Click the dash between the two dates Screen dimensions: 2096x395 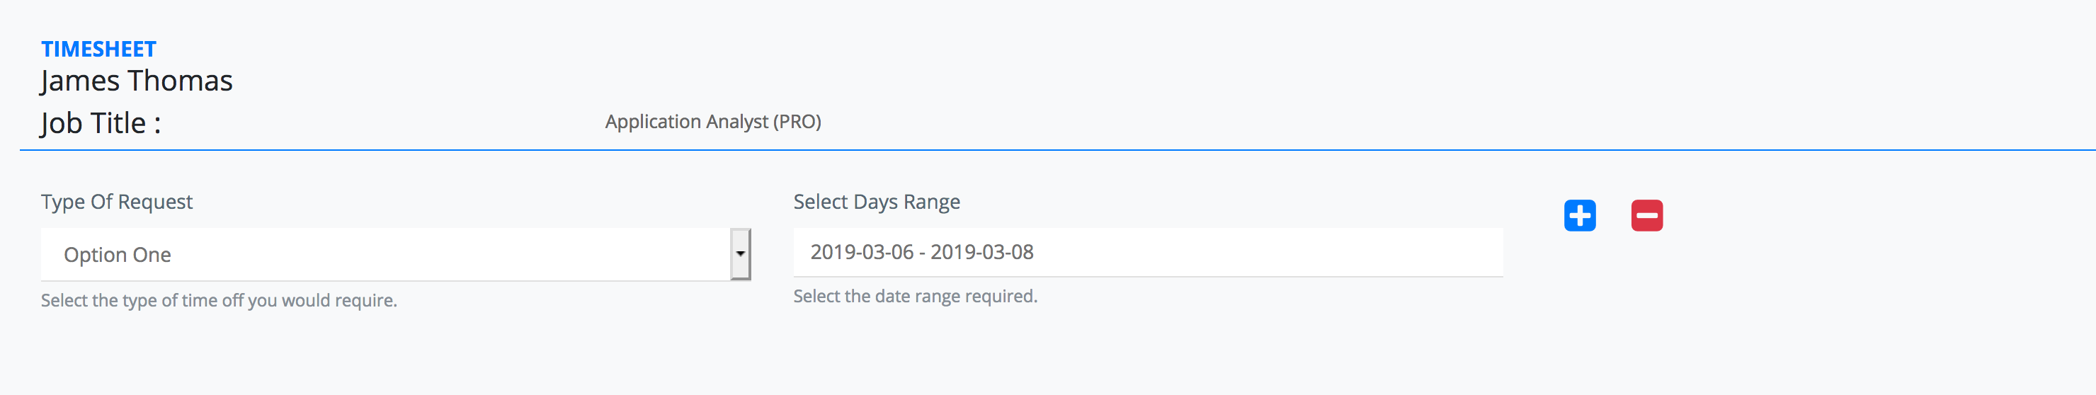coord(922,253)
